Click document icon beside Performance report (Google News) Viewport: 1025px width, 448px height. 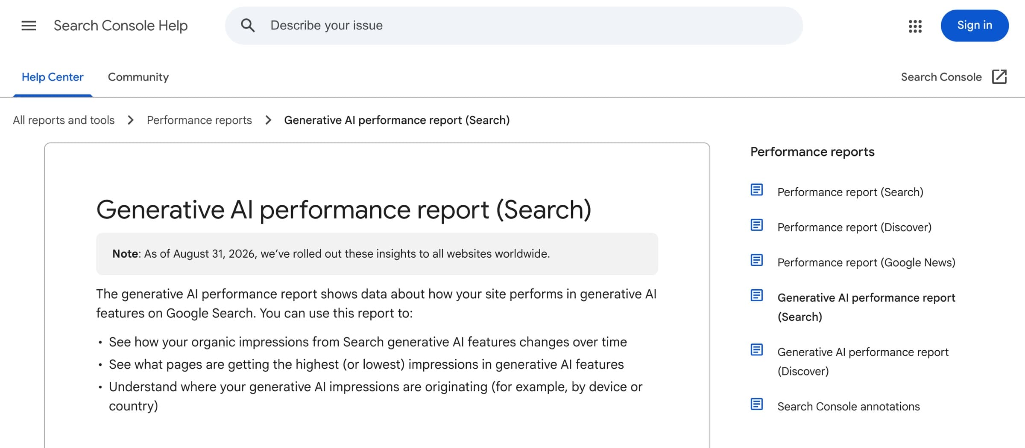pyautogui.click(x=756, y=260)
